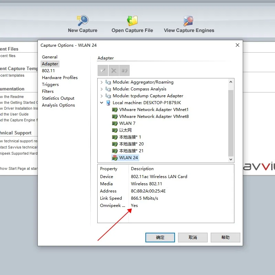
Task: Click the Property column header
Action: coord(109,169)
